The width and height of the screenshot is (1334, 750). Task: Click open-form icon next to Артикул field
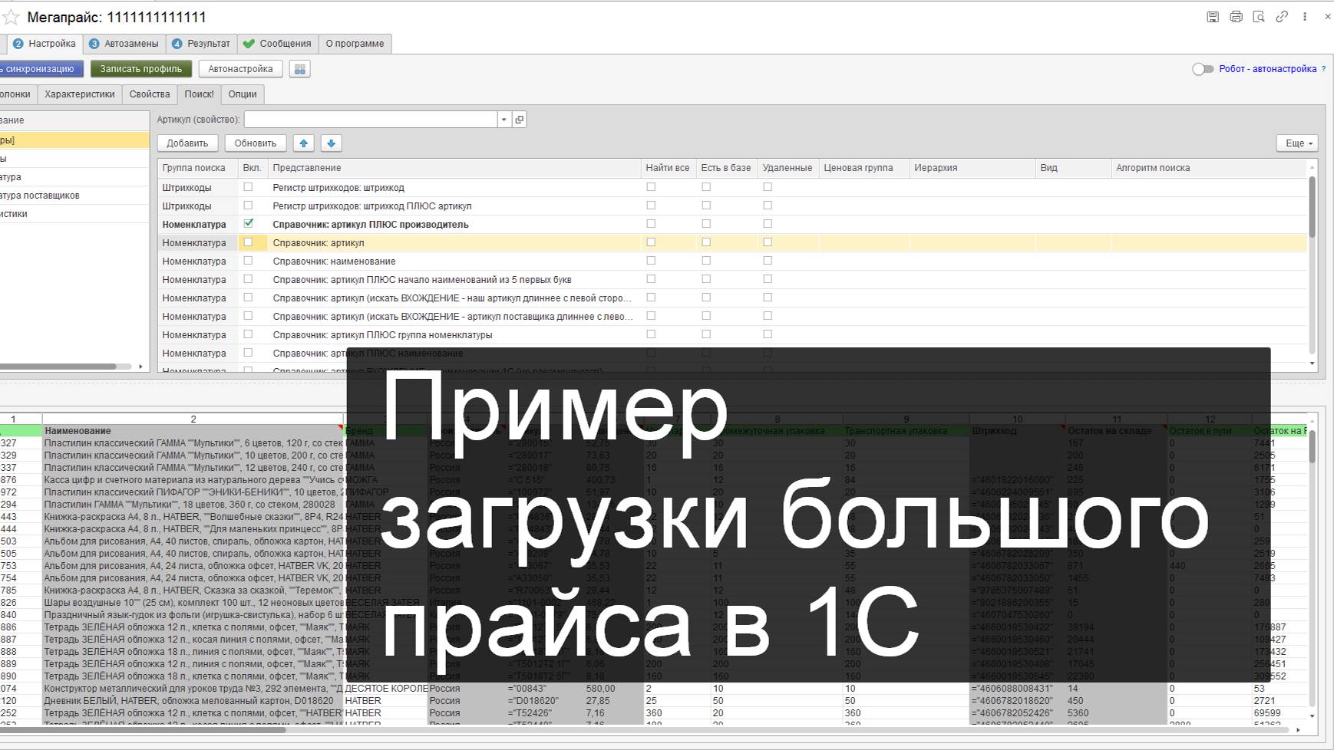520,120
